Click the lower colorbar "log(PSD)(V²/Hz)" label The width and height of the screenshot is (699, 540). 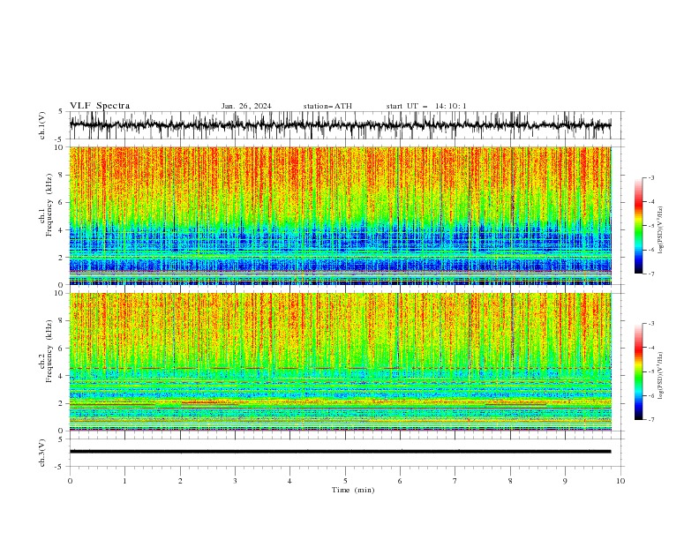pos(660,376)
